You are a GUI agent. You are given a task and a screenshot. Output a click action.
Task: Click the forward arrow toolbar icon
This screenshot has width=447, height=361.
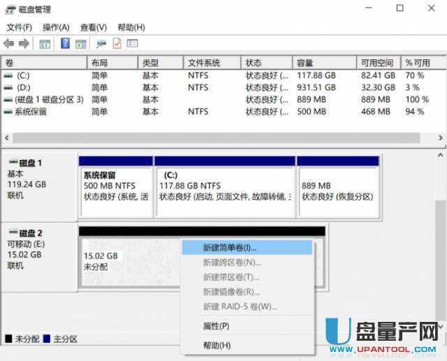coord(24,43)
